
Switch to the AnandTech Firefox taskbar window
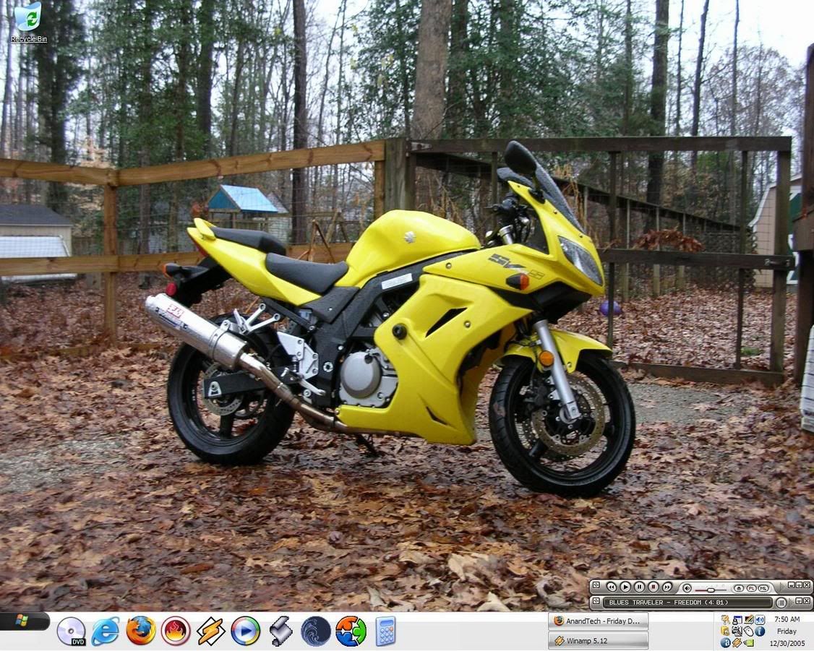(598, 621)
